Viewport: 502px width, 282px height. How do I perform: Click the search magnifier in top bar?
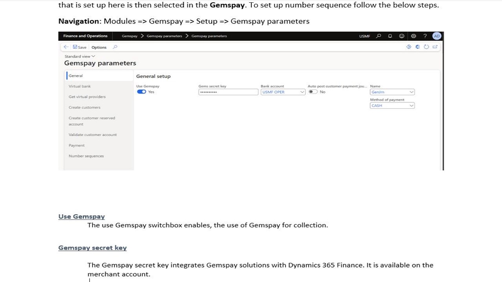coord(378,36)
